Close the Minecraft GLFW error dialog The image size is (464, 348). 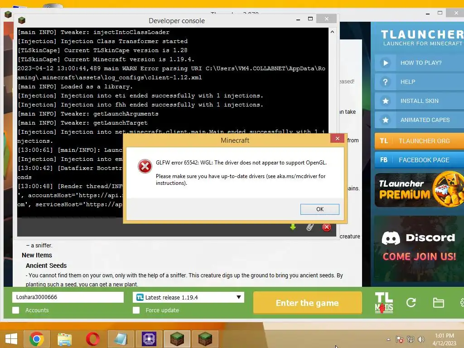pos(337,138)
